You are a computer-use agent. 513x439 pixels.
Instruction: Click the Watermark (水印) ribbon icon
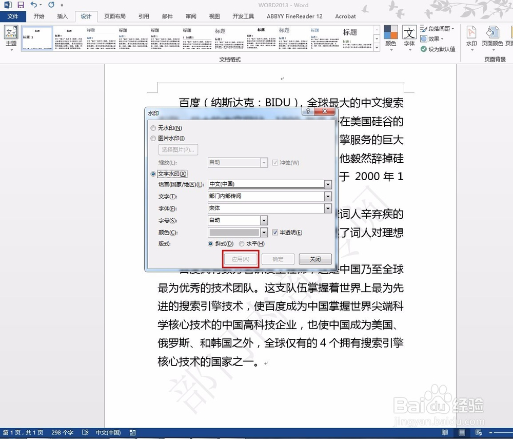pos(471,38)
